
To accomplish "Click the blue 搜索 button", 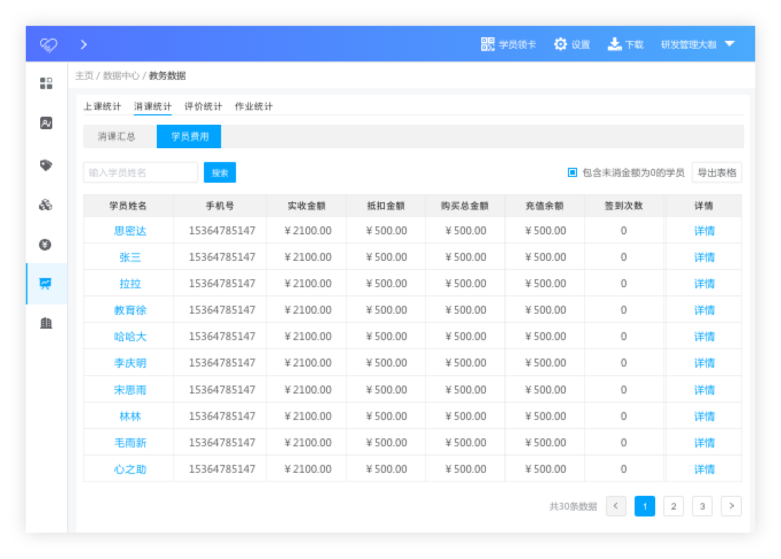I will 220,172.
